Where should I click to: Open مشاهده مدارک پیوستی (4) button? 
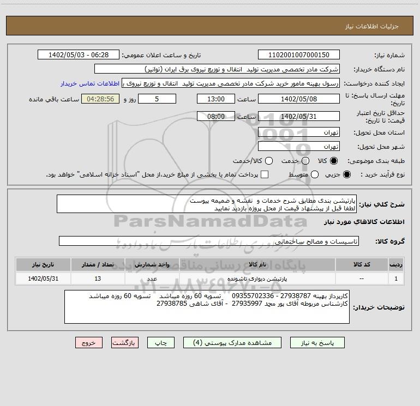click(x=232, y=343)
